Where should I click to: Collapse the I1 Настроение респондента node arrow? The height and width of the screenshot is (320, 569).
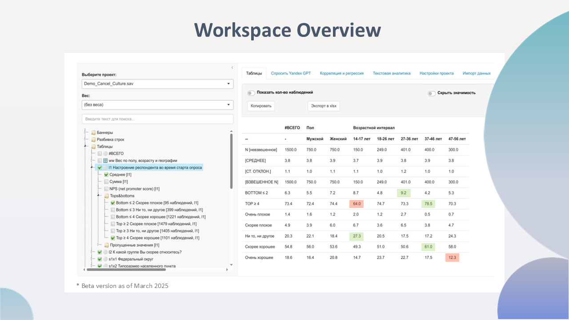click(x=92, y=168)
